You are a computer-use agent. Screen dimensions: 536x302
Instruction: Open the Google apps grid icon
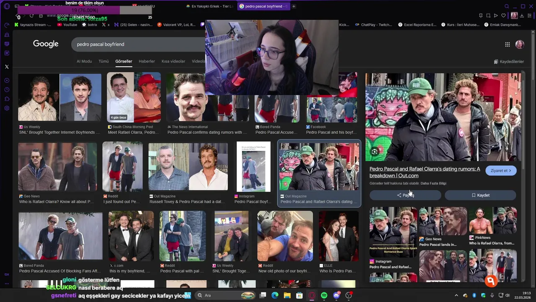[507, 44]
